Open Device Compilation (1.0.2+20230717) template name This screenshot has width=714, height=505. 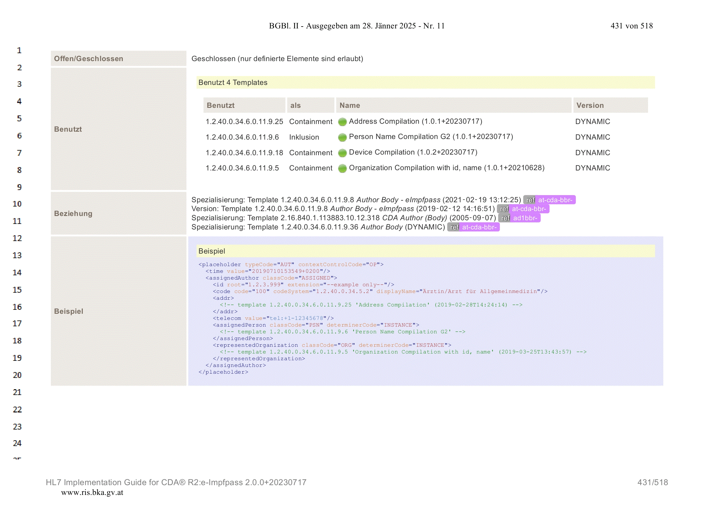click(413, 152)
